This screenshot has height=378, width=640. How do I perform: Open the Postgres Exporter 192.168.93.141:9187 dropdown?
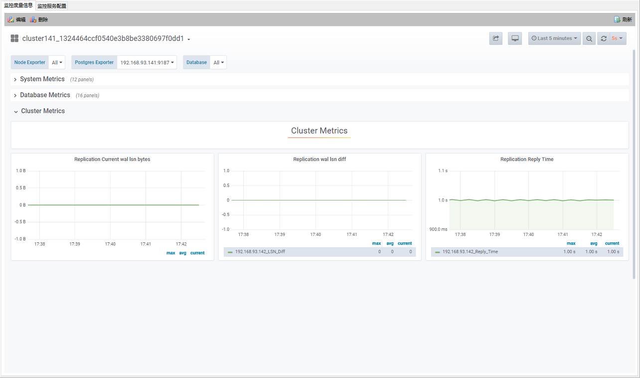click(x=147, y=62)
